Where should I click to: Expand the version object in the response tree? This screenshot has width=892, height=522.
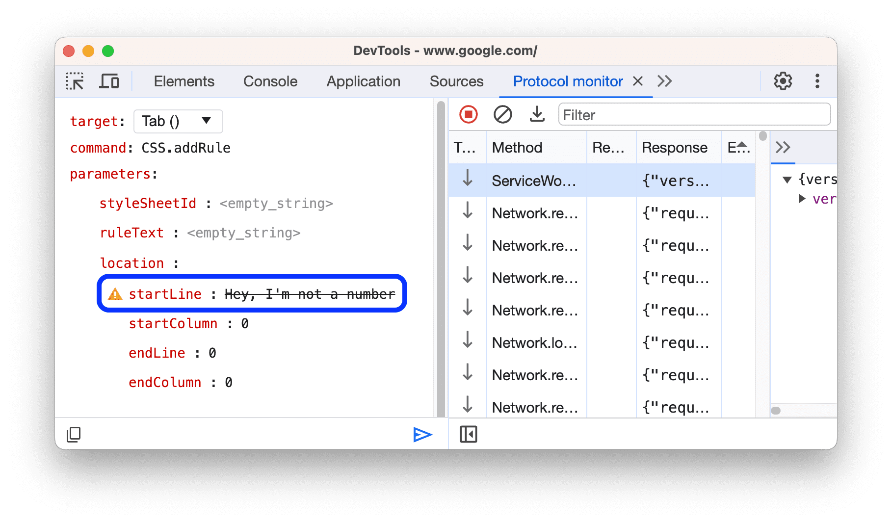[803, 199]
